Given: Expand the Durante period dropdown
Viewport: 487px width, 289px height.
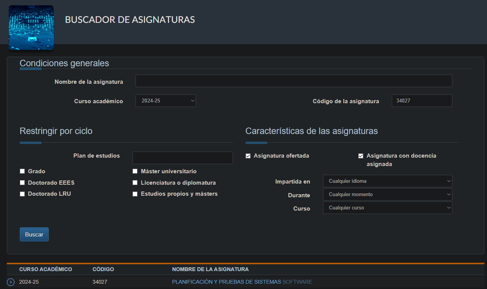Looking at the screenshot, I should point(387,195).
